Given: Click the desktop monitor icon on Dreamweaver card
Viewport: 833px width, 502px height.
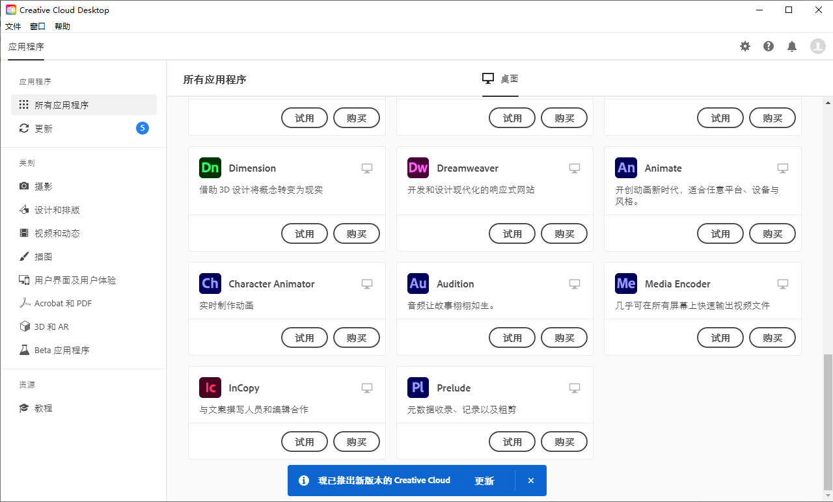Looking at the screenshot, I should tap(575, 168).
